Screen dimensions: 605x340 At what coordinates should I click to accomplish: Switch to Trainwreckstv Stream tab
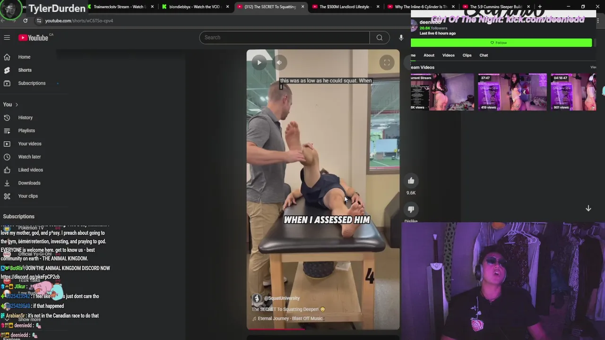pos(119,7)
